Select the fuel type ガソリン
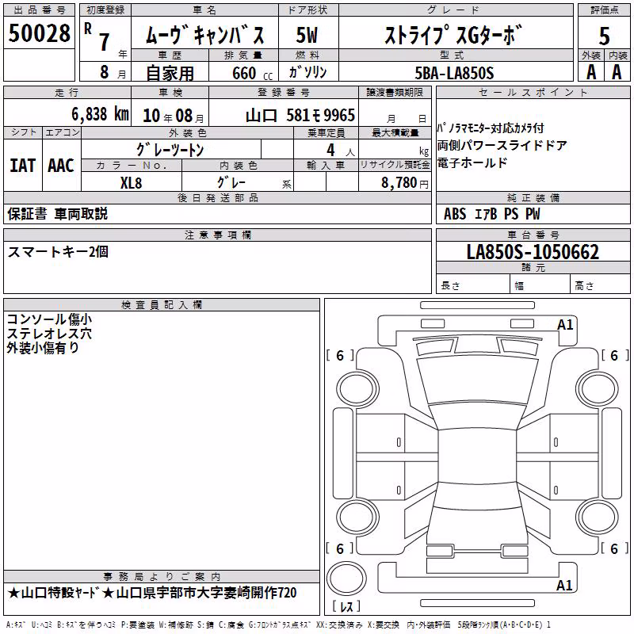The width and height of the screenshot is (634, 634). (307, 72)
